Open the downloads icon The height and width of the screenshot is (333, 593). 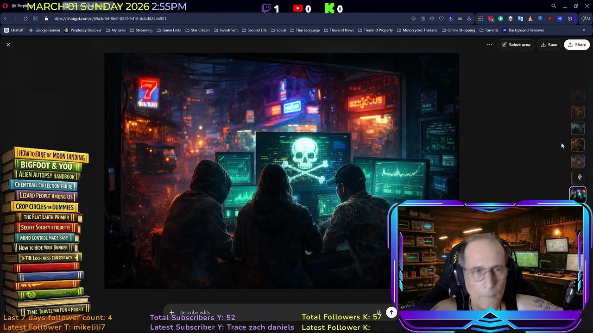450,18
